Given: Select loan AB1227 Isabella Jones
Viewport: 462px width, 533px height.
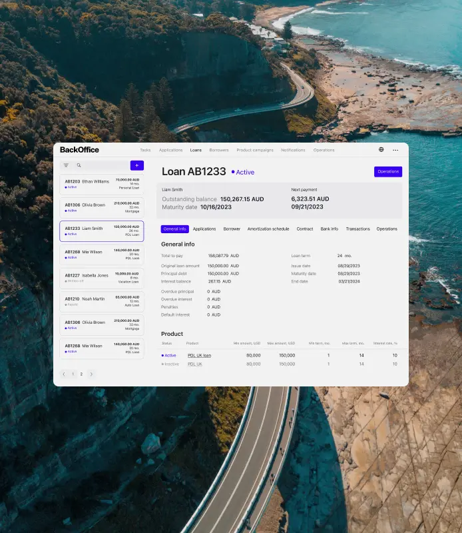Looking at the screenshot, I should pyautogui.click(x=102, y=278).
